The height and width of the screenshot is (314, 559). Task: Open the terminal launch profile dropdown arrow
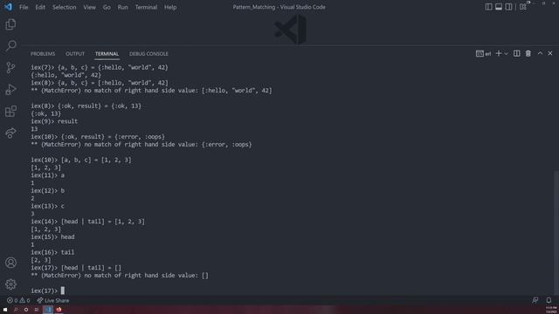(x=506, y=53)
